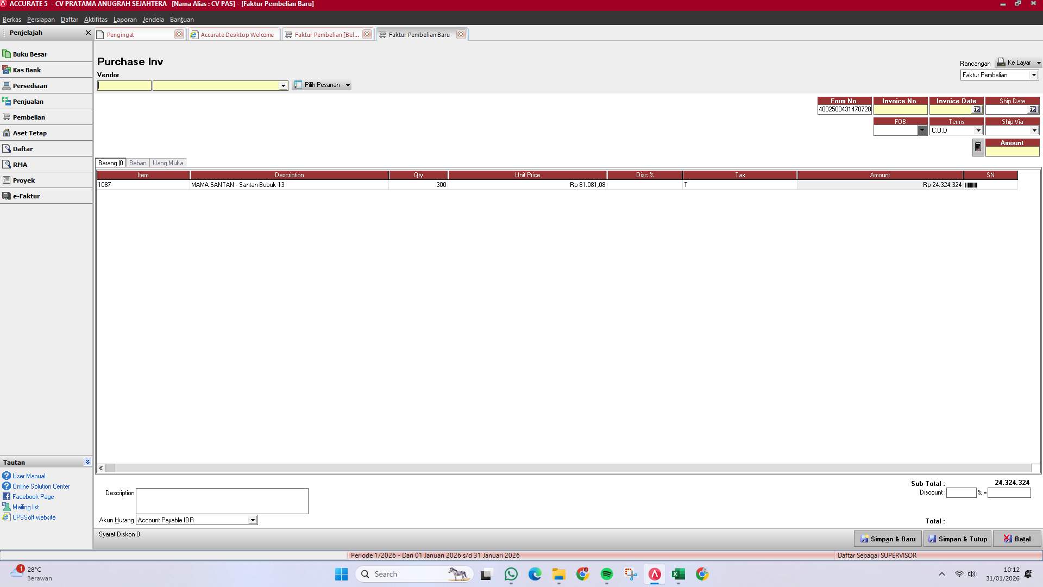Viewport: 1043px width, 587px height.
Task: Select the Kas Bank sidebar icon
Action: [7, 70]
